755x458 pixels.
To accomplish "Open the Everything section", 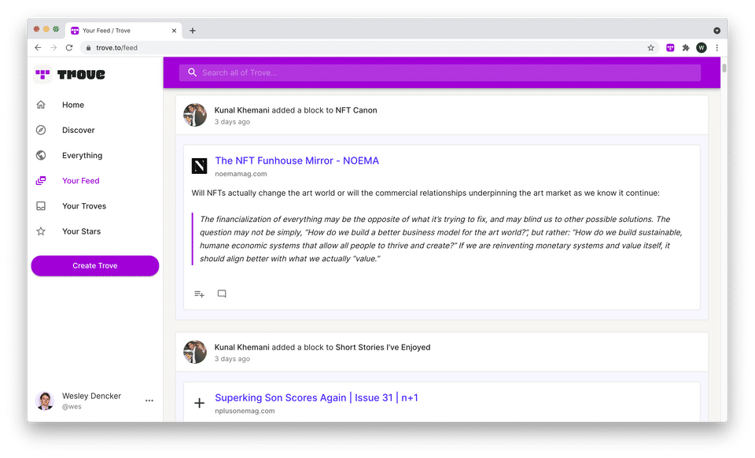I will (82, 155).
